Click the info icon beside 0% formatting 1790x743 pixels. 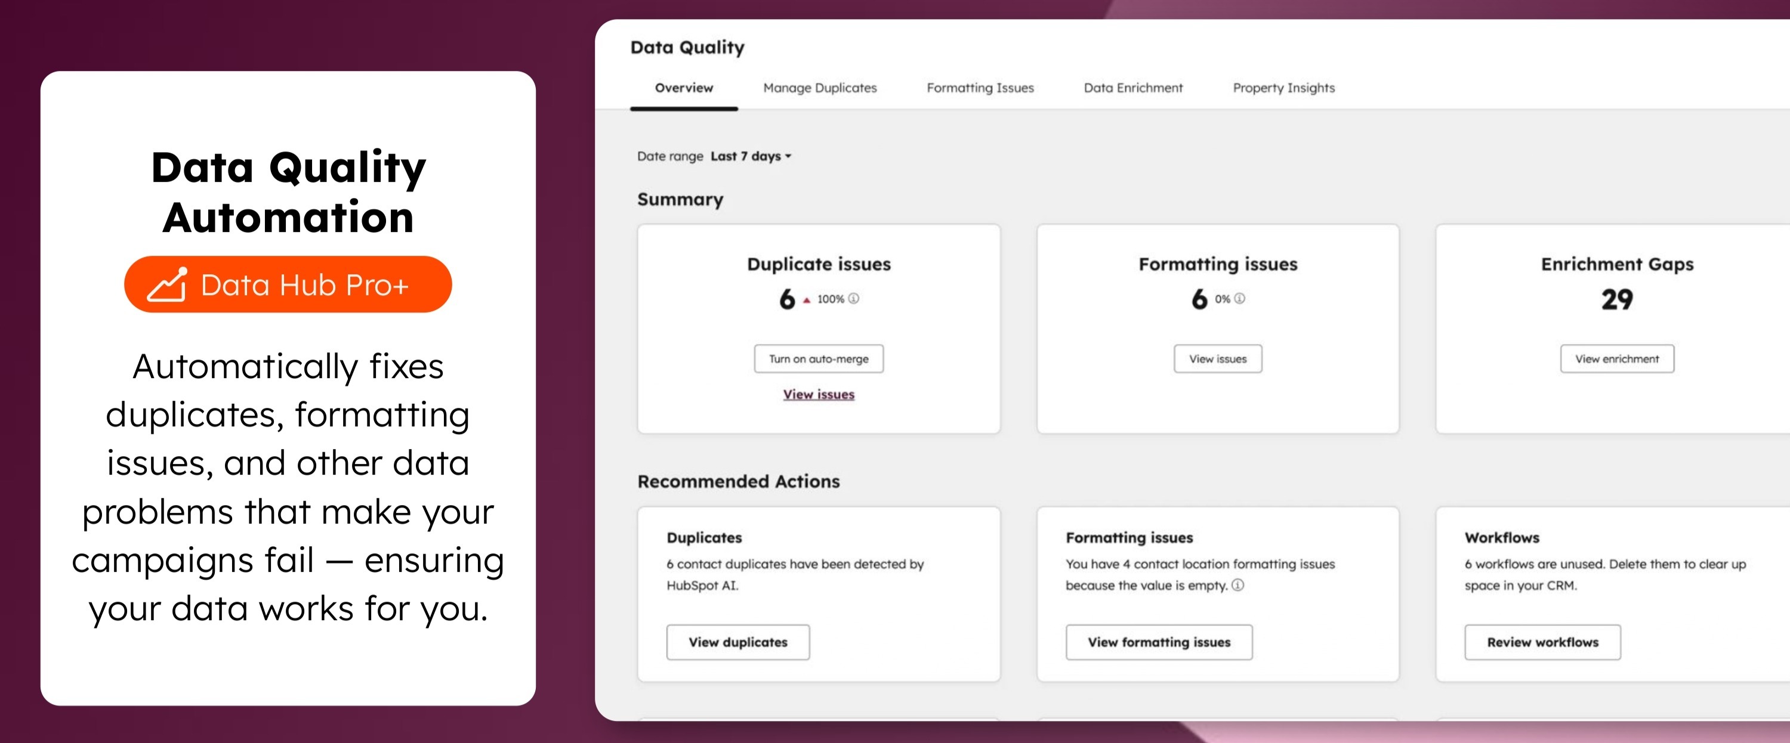tap(1240, 299)
